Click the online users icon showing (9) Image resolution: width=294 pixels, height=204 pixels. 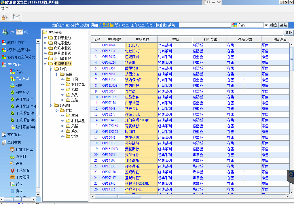pyautogui.click(x=5, y=32)
